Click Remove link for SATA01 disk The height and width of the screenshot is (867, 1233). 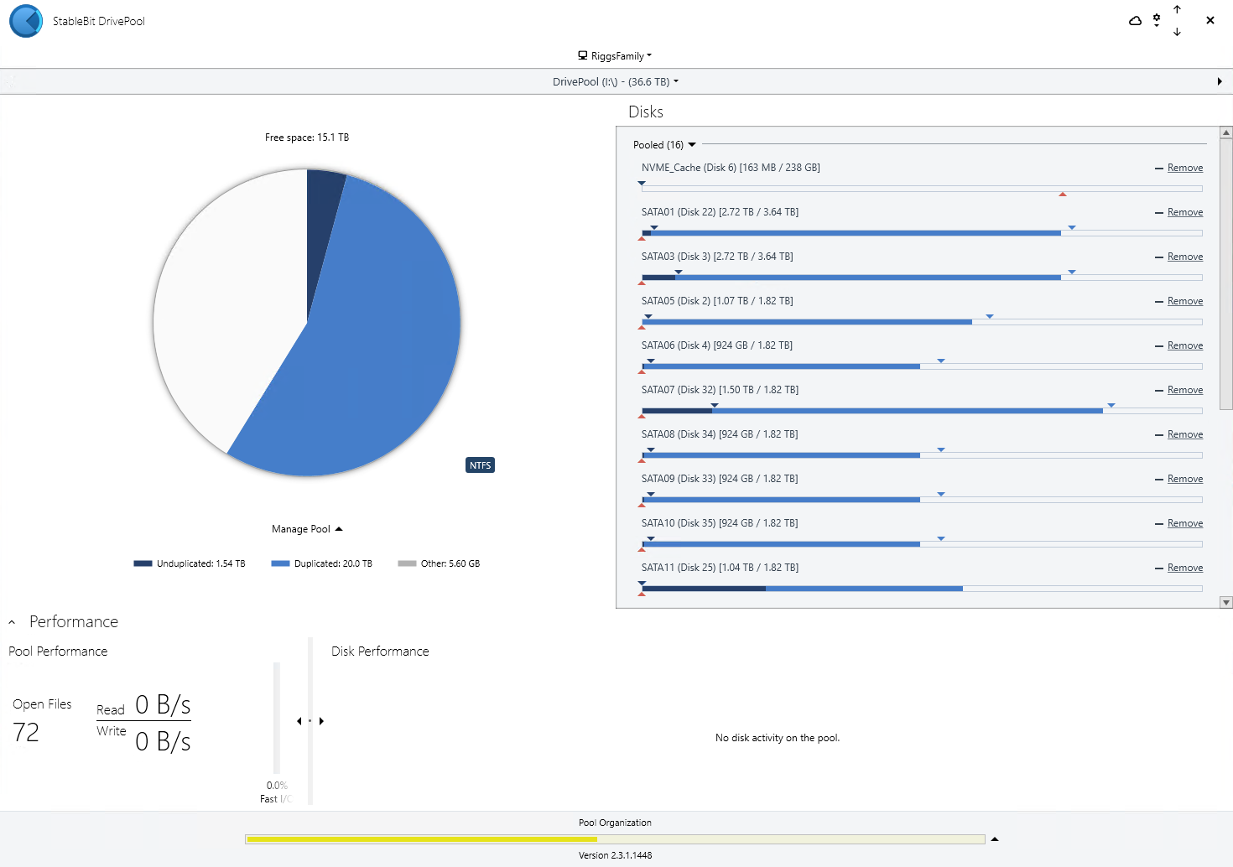[1184, 212]
